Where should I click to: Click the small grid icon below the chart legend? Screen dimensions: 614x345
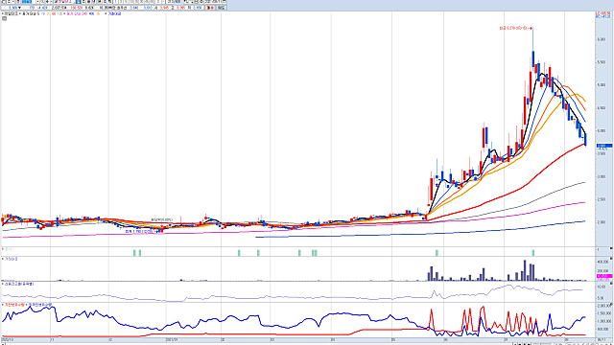point(4,18)
